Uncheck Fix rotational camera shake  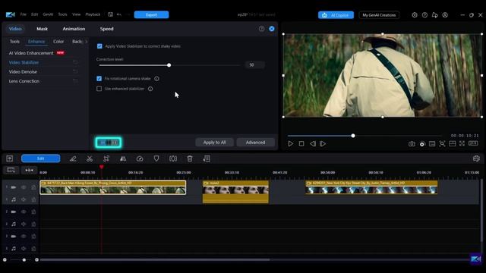tap(99, 78)
